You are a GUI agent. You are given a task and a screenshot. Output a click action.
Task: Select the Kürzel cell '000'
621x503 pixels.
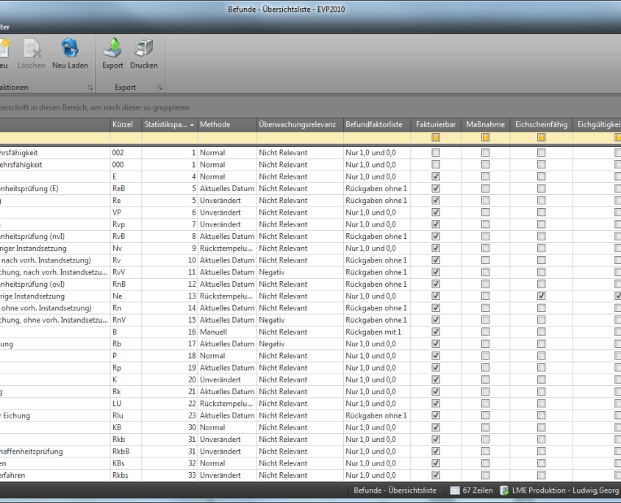pyautogui.click(x=126, y=165)
